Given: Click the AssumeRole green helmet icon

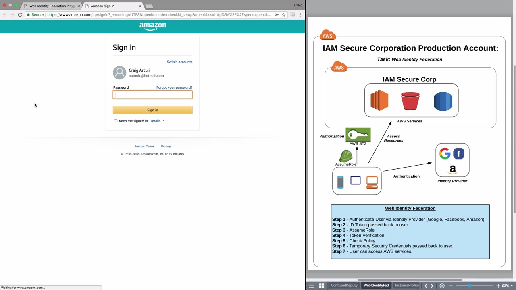Looking at the screenshot, I should coord(346,156).
